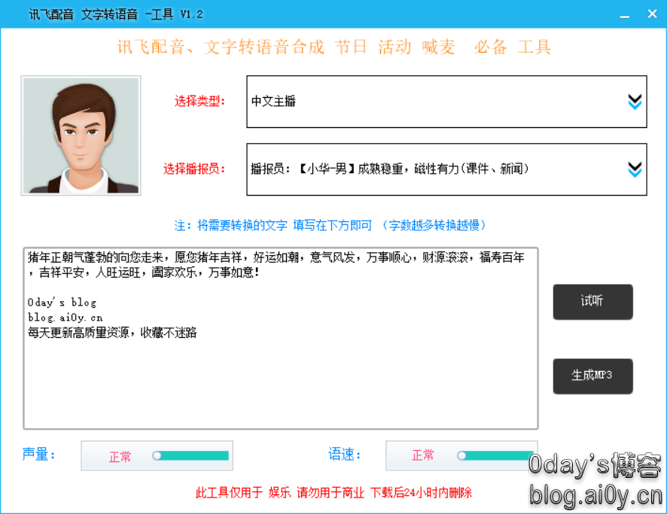Click the blue note 注：将需要转换的文字
Screen dimensions: 667x514
330,225
